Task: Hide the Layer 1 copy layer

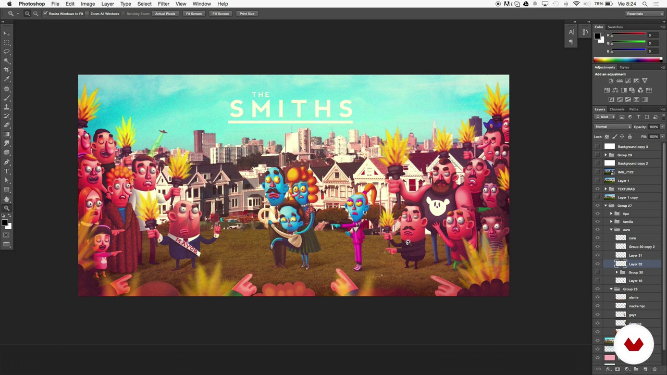Action: click(x=598, y=197)
